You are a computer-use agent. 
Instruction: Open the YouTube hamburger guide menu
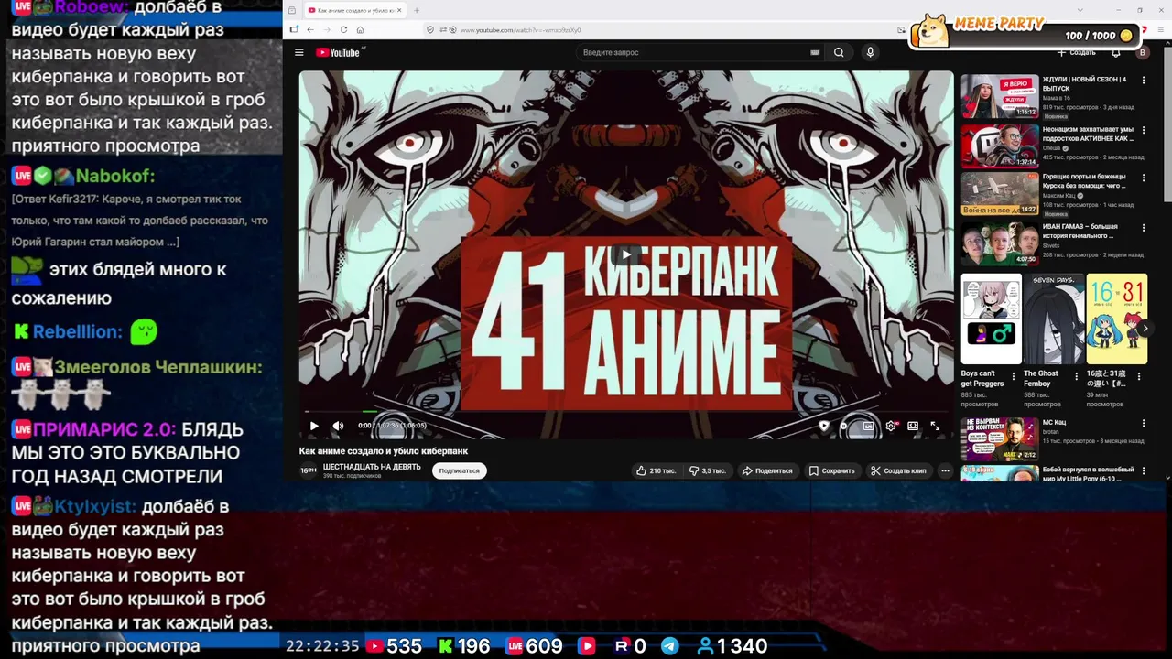pyautogui.click(x=298, y=52)
